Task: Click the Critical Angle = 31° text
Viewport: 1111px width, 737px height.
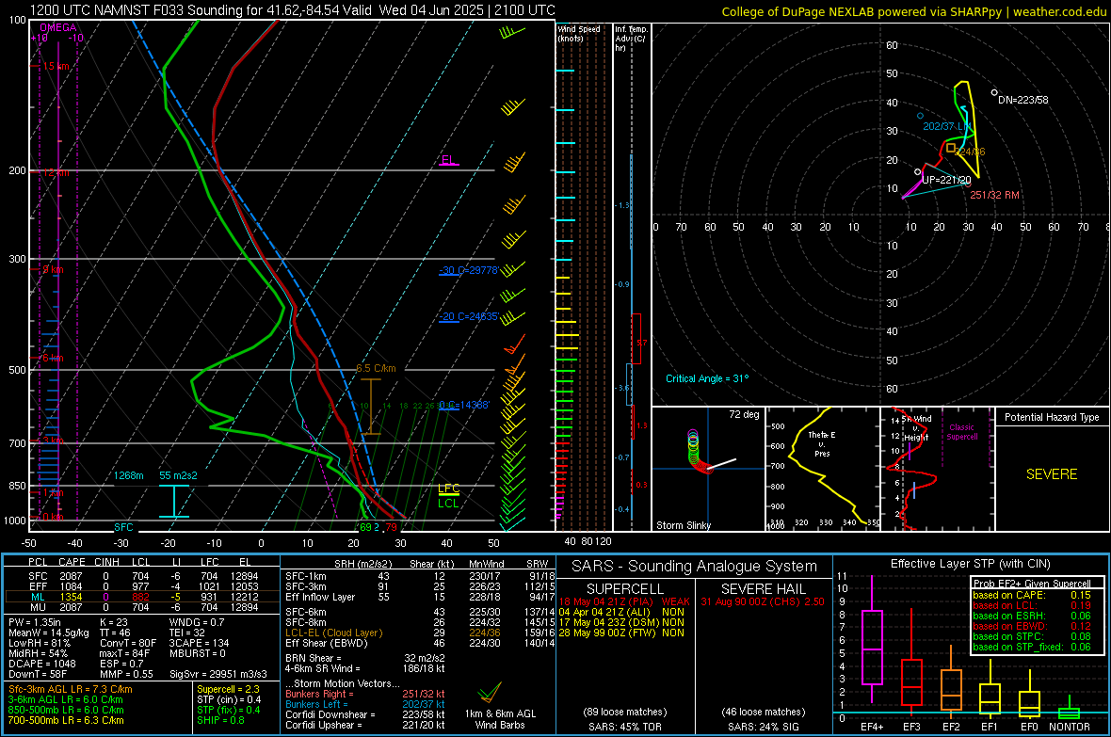Action: [707, 378]
